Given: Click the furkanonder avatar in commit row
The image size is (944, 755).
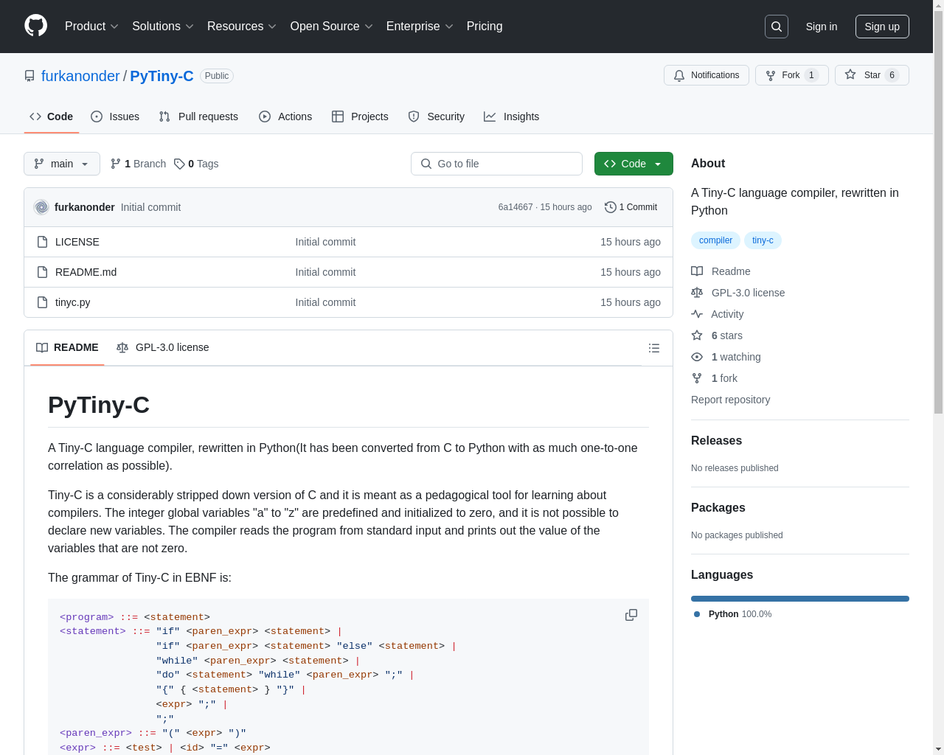Looking at the screenshot, I should pos(41,207).
